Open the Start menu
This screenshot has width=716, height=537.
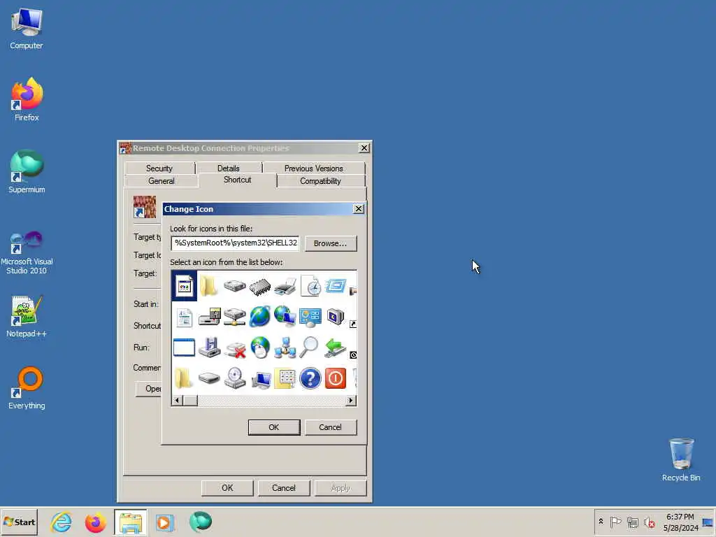[19, 522]
